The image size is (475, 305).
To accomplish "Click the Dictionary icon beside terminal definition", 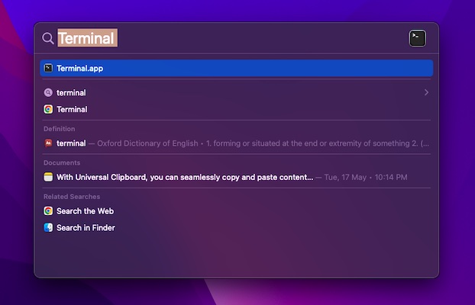I will tap(48, 143).
